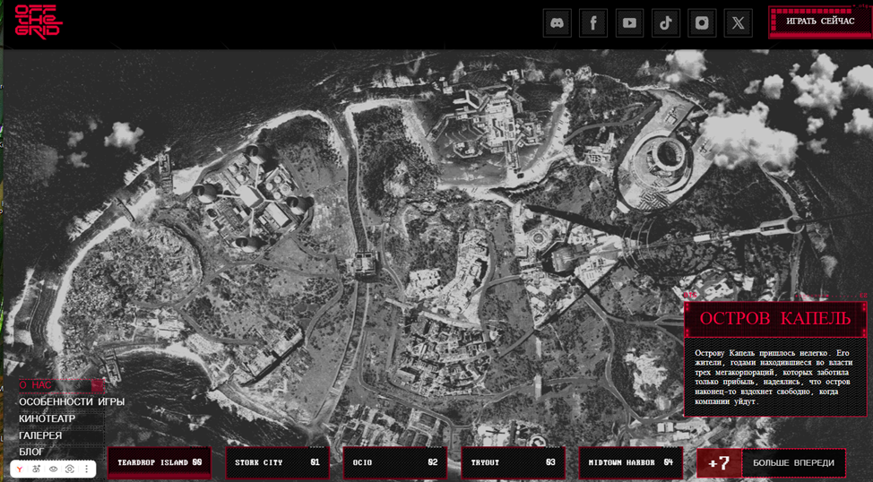Open the three-dots menu in floating toolbar
Image resolution: width=873 pixels, height=482 pixels.
click(x=86, y=469)
